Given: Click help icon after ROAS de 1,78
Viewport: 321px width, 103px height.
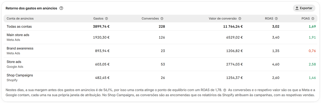Looking at the screenshot, I should (225, 90).
